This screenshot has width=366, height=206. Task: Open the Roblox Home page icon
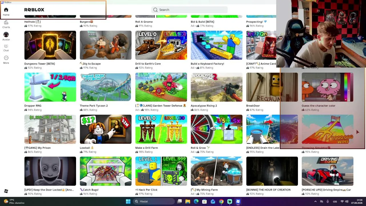pos(6,10)
